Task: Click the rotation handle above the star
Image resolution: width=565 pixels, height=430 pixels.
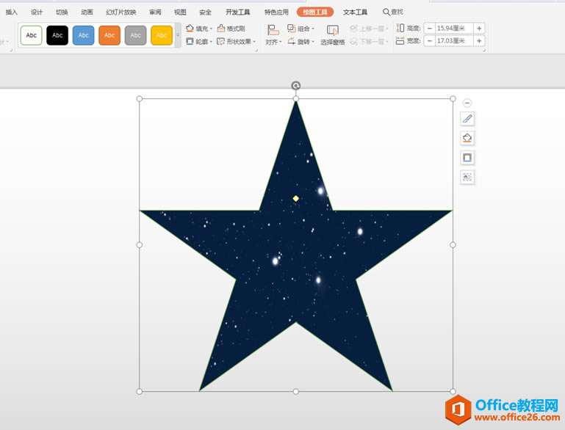Action: tap(296, 86)
